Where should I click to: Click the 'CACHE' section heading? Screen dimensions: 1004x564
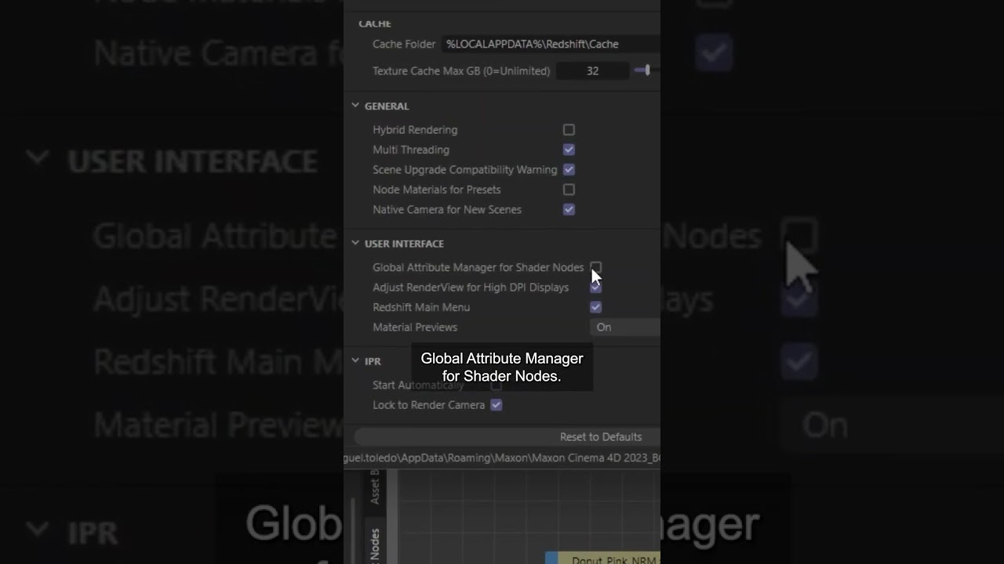375,23
